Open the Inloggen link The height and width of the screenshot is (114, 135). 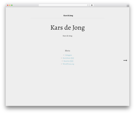coord(68,55)
